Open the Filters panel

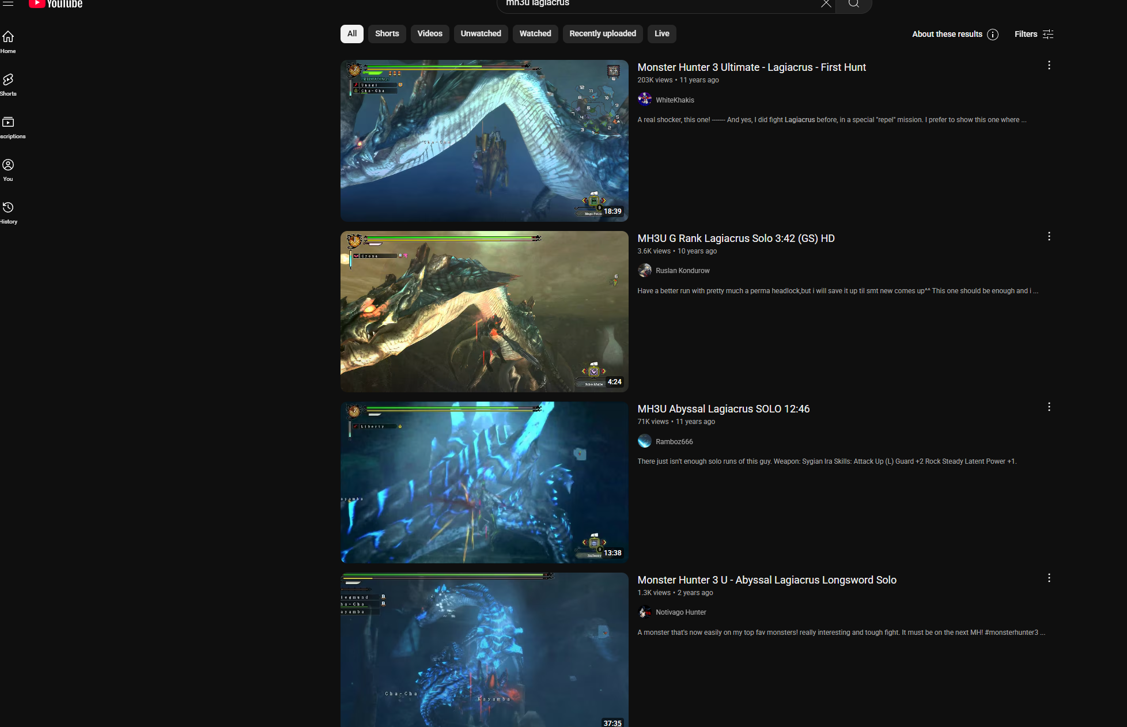click(1034, 34)
